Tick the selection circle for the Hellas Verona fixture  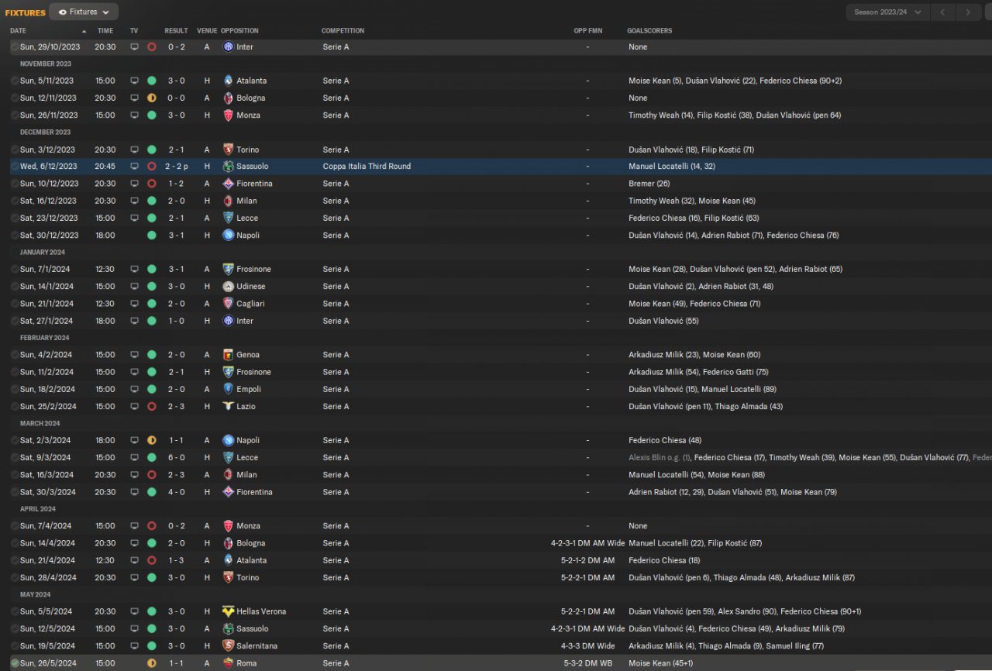15,611
